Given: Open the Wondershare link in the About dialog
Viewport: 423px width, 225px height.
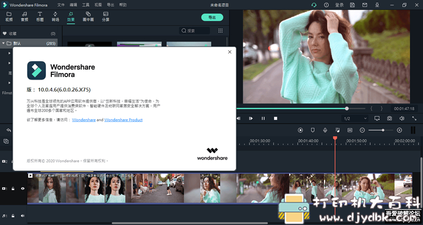Looking at the screenshot, I should tap(84, 120).
